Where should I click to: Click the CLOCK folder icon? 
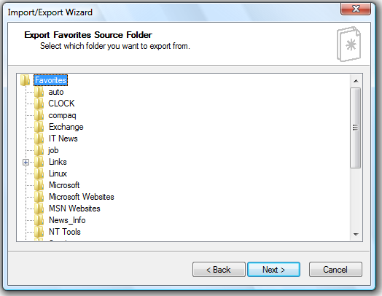point(39,104)
